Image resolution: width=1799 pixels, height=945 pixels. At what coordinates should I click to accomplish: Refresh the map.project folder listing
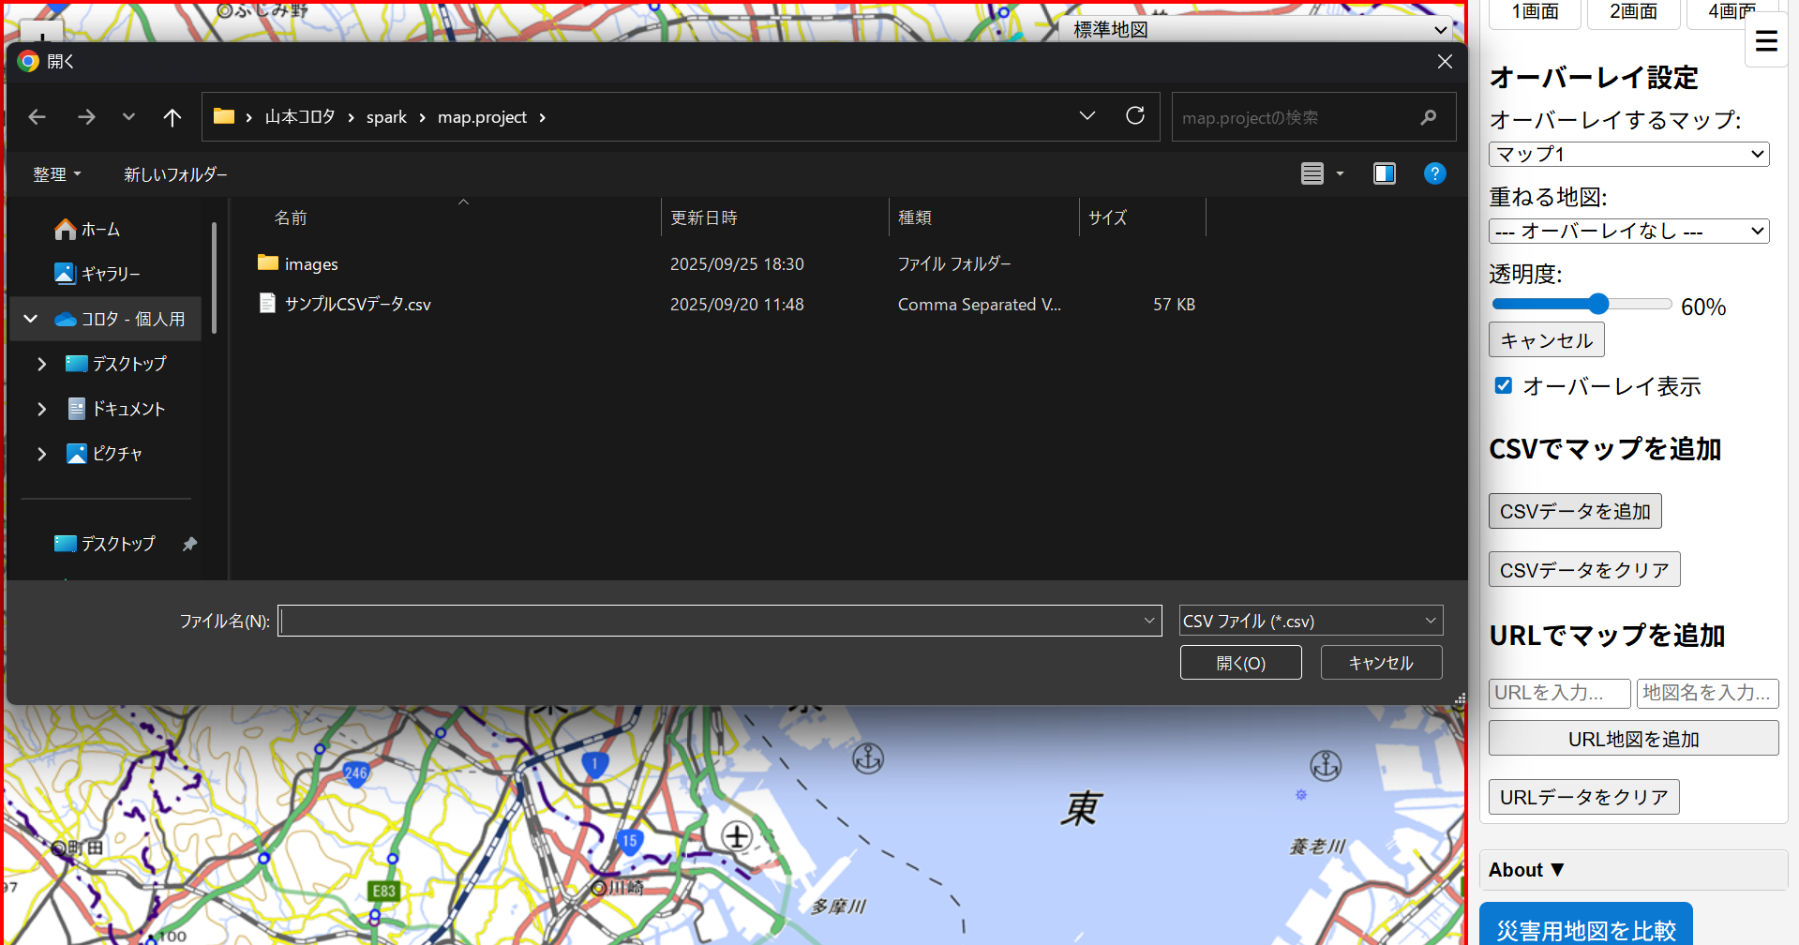click(x=1134, y=116)
